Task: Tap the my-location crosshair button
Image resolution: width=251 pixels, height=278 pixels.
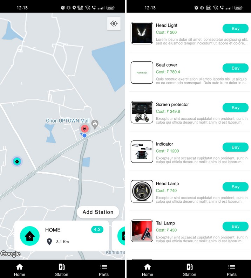Action: coord(114,23)
